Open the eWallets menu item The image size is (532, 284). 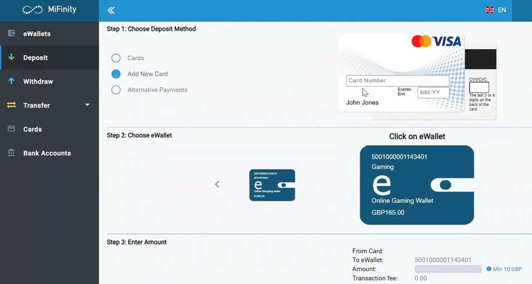pyautogui.click(x=49, y=34)
